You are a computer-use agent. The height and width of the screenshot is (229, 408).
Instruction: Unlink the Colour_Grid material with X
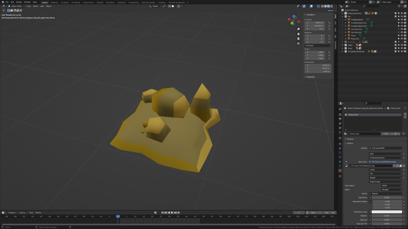coord(399,134)
